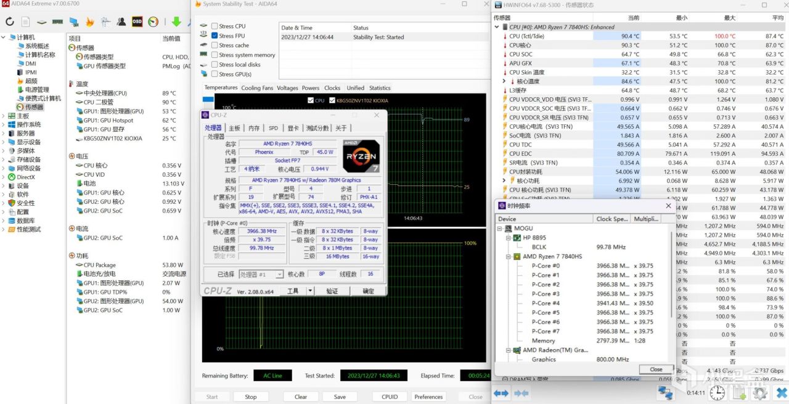789x404 pixels.
Task: Click the memory module icon in AIDA64 toolbar
Action: pos(58,22)
